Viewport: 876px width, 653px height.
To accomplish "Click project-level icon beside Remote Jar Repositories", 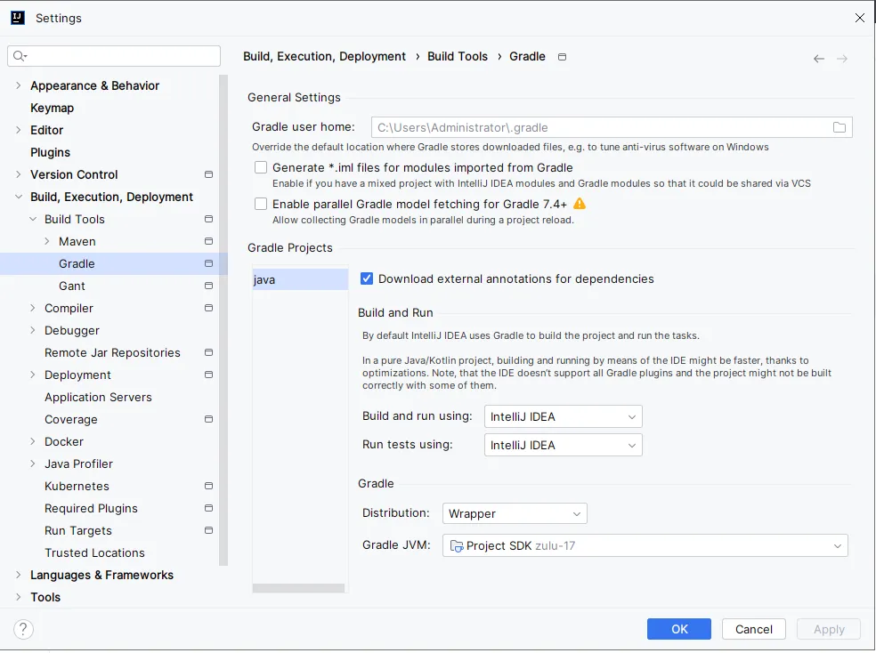I will [x=209, y=352].
